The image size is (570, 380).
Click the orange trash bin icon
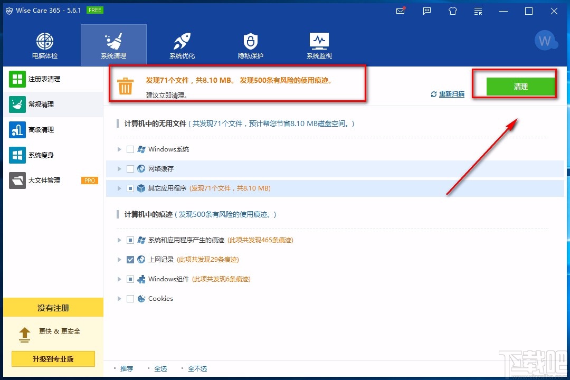point(126,86)
